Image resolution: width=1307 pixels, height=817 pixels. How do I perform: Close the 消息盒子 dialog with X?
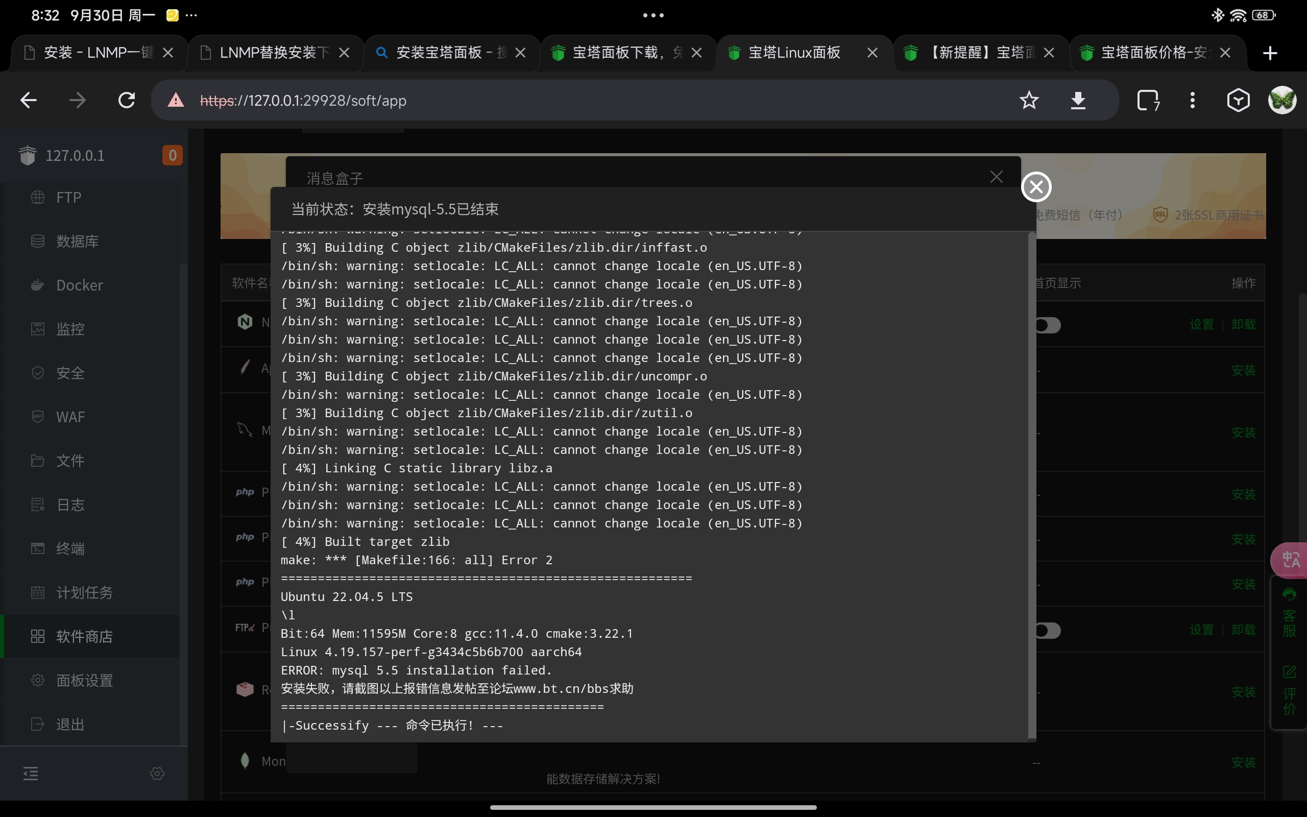pos(997,177)
